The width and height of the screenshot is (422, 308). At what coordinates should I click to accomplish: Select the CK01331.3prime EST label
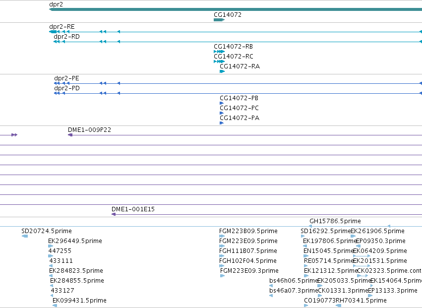pos(343,291)
